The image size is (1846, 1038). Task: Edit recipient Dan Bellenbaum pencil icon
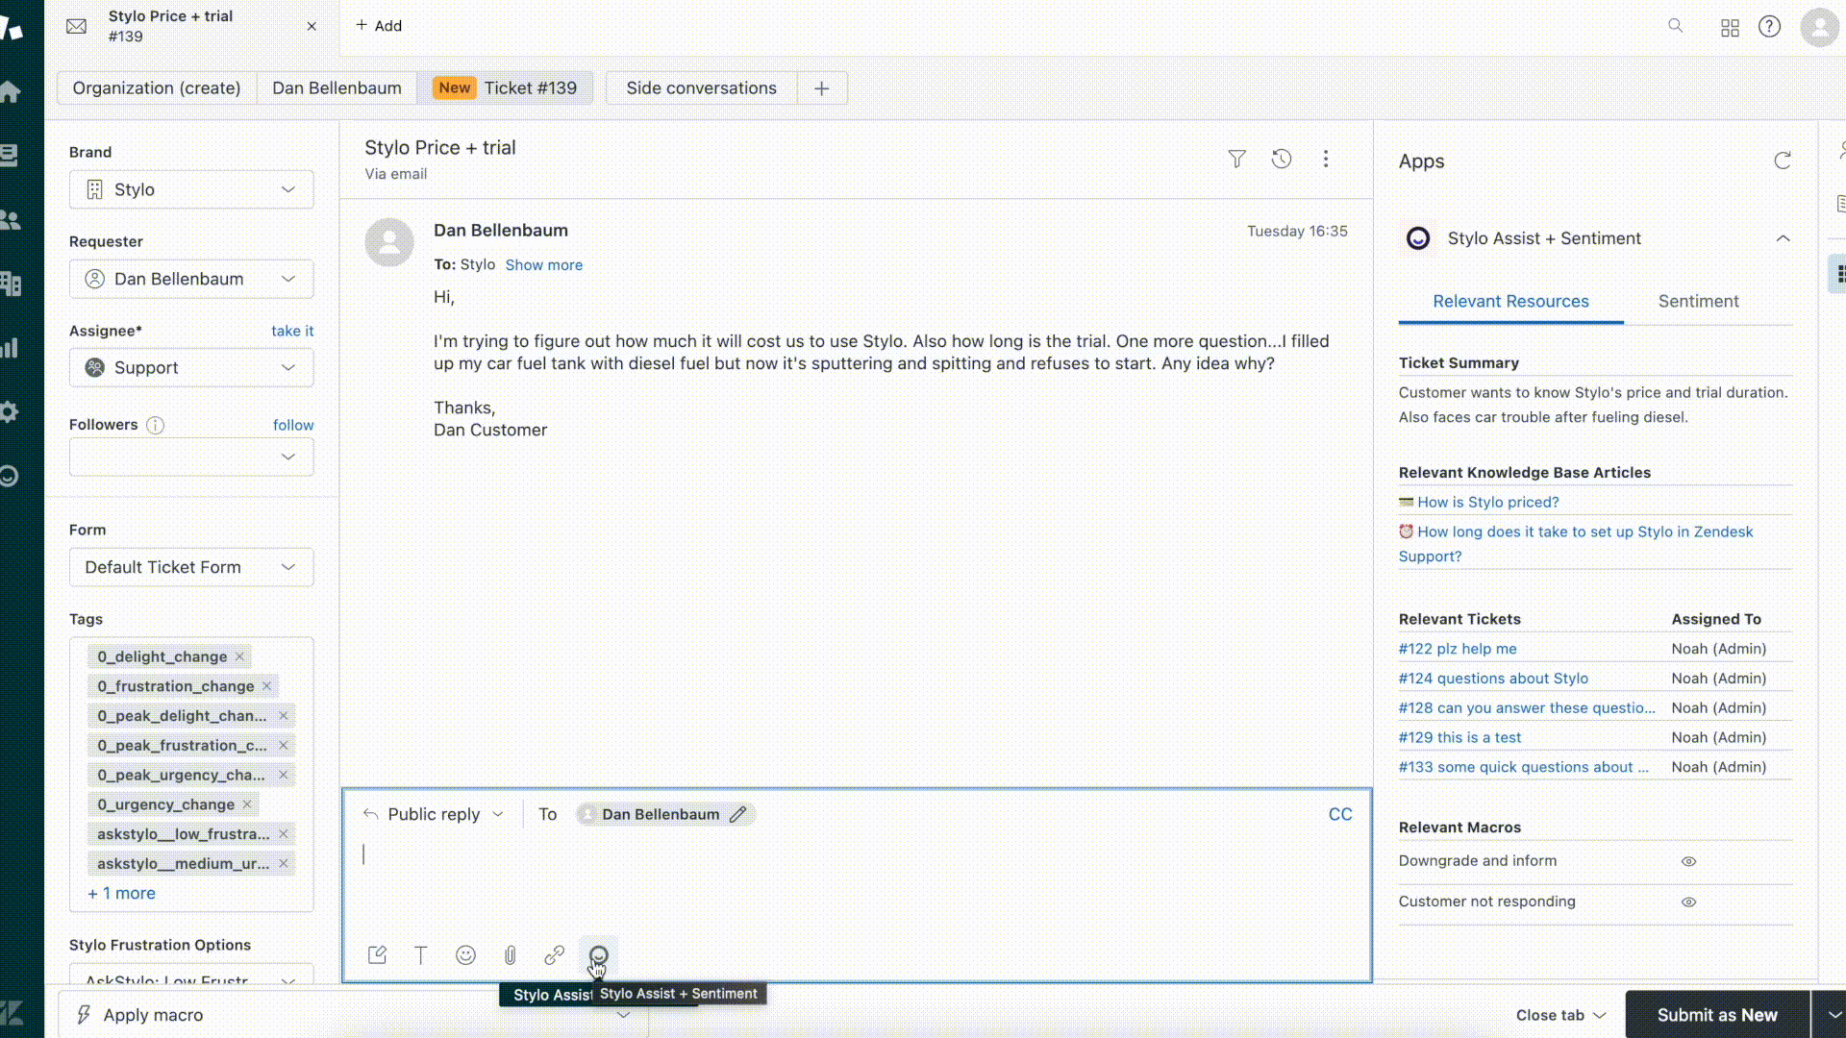pyautogui.click(x=737, y=815)
